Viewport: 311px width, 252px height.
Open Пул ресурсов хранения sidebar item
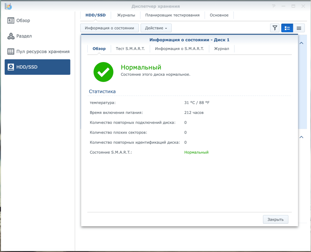pos(37,51)
